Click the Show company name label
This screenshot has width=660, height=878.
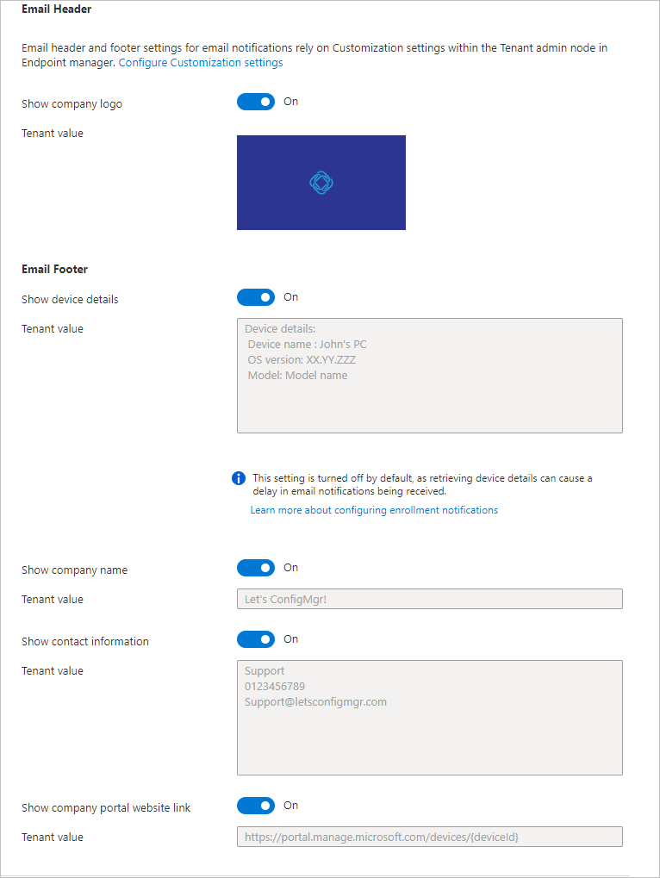tap(74, 570)
